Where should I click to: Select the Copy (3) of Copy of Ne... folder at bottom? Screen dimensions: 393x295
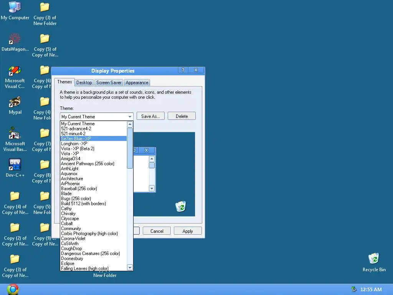(x=15, y=266)
